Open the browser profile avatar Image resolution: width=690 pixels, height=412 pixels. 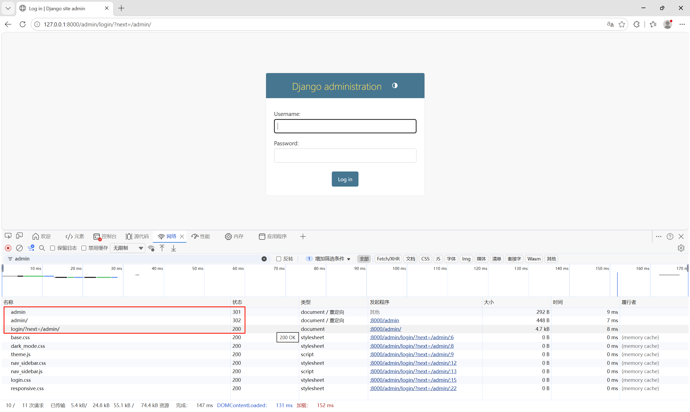coord(668,25)
